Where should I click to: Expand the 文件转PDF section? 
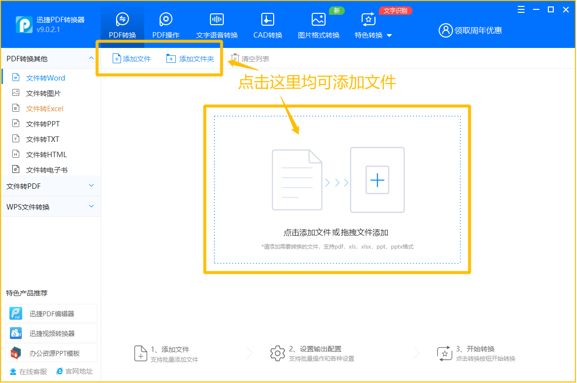tap(51, 186)
